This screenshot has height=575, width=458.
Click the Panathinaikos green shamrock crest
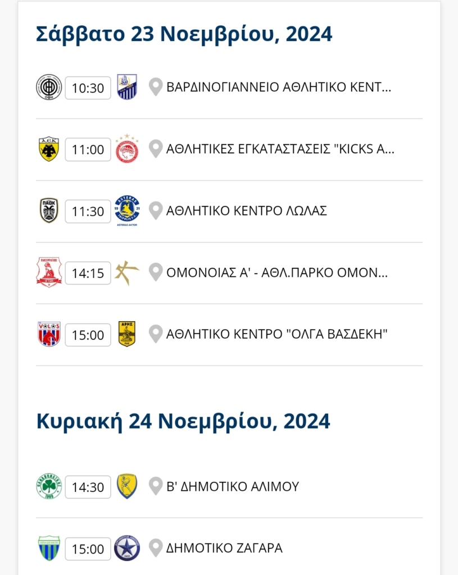(x=49, y=486)
